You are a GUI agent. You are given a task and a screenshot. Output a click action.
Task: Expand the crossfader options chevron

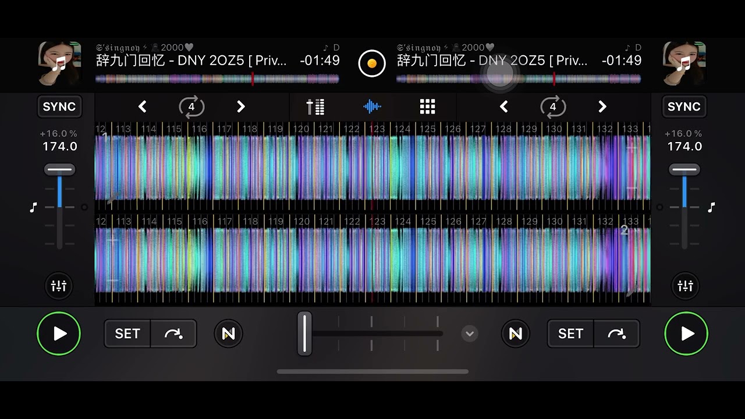(470, 333)
